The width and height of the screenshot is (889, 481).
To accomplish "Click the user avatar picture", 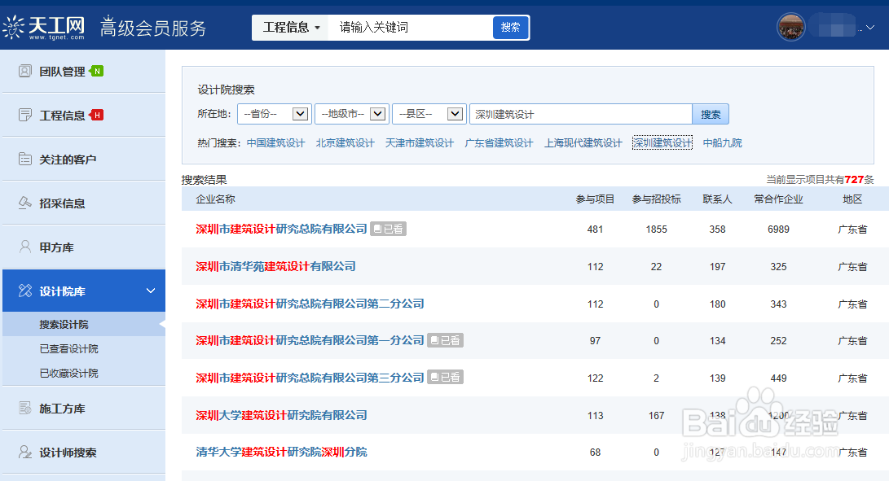I will pyautogui.click(x=790, y=27).
